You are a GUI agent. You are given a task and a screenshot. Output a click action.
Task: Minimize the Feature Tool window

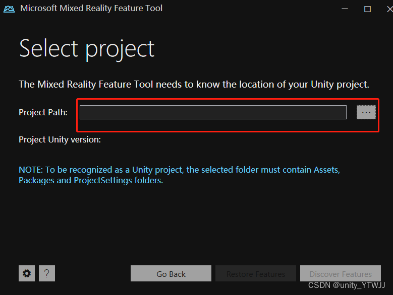coord(345,9)
